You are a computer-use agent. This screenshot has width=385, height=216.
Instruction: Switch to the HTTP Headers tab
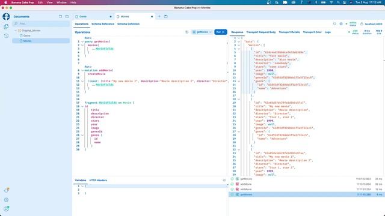pos(98,181)
